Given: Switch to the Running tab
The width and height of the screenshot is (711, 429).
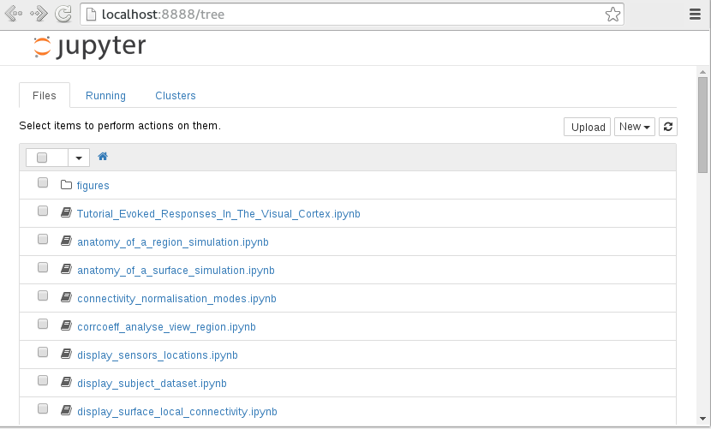Looking at the screenshot, I should 105,96.
